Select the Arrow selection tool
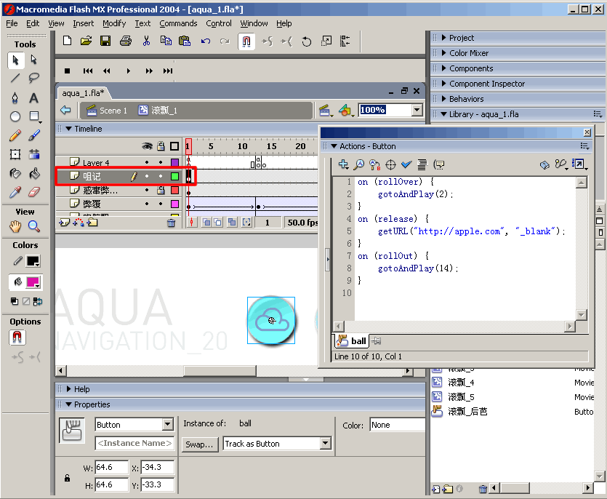 pos(15,60)
